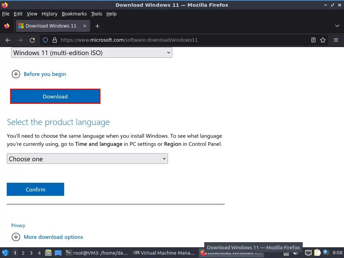
Task: Switch to root@VM3 terminal taskbar entry
Action: click(x=97, y=253)
